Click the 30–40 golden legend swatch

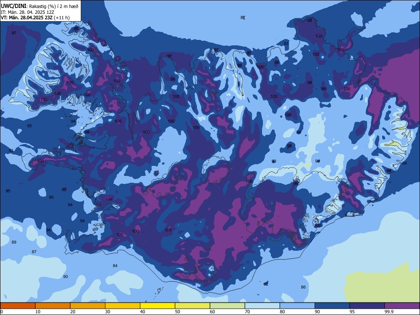tap(123, 306)
